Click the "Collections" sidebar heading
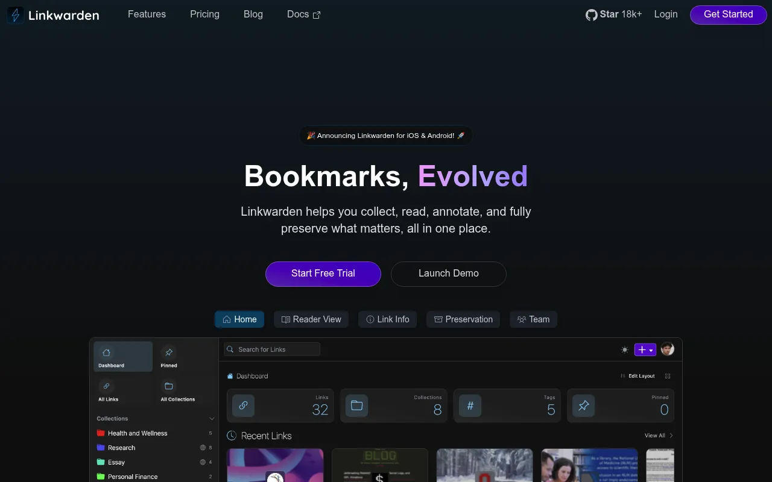The width and height of the screenshot is (772, 482). click(x=112, y=419)
